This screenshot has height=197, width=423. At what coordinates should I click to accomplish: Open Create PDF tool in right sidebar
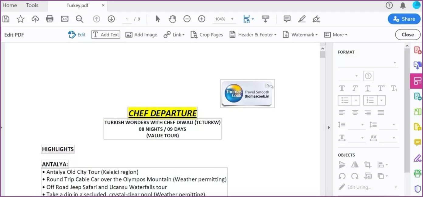click(x=418, y=50)
